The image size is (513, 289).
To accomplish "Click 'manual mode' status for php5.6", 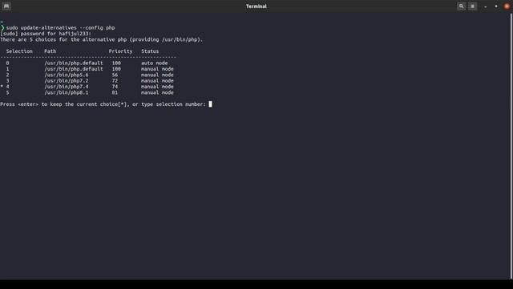I will point(157,75).
